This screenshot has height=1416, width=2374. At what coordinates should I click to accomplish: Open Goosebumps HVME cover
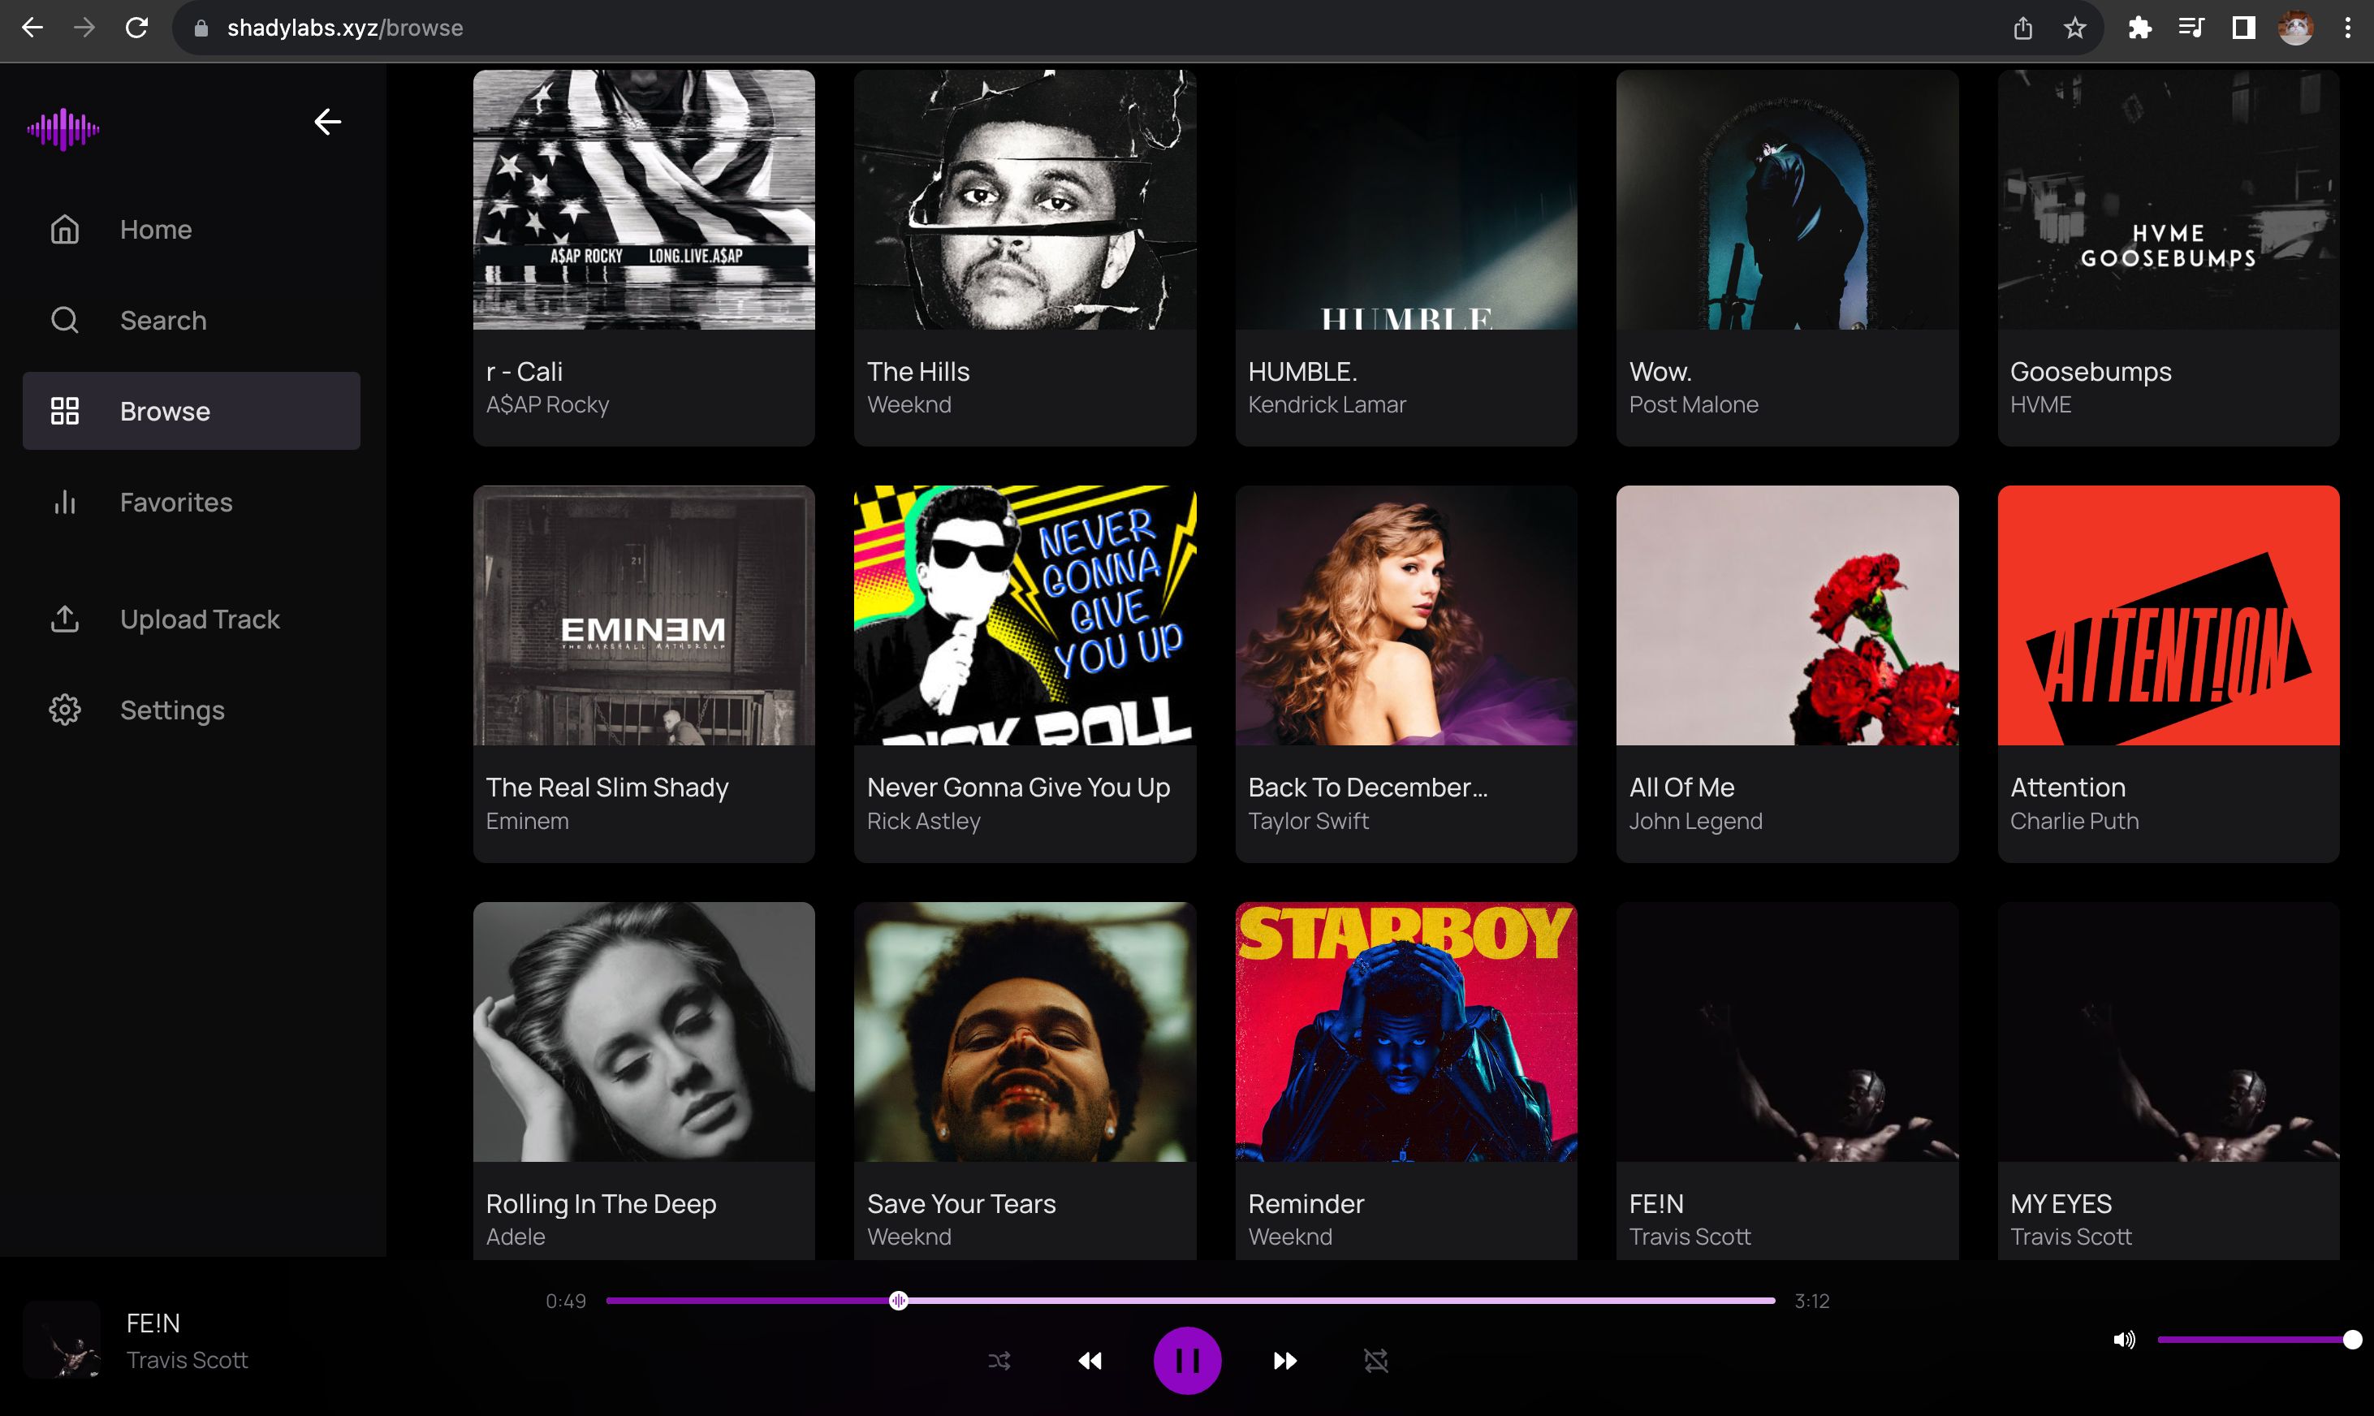pyautogui.click(x=2168, y=200)
